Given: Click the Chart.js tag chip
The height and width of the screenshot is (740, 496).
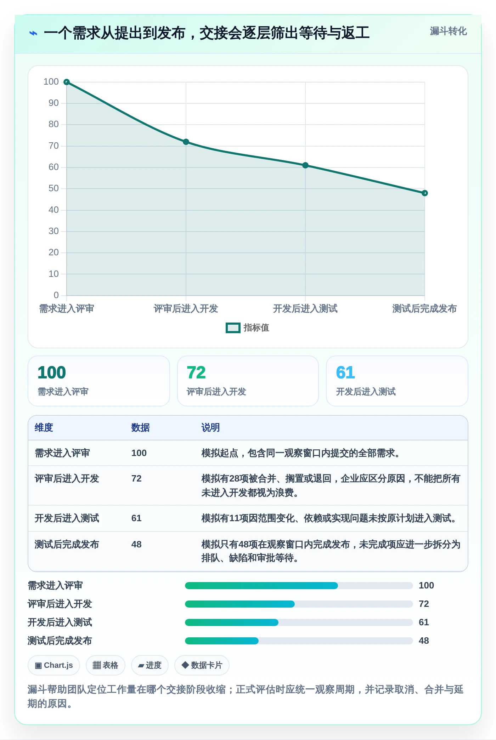Looking at the screenshot, I should point(54,665).
